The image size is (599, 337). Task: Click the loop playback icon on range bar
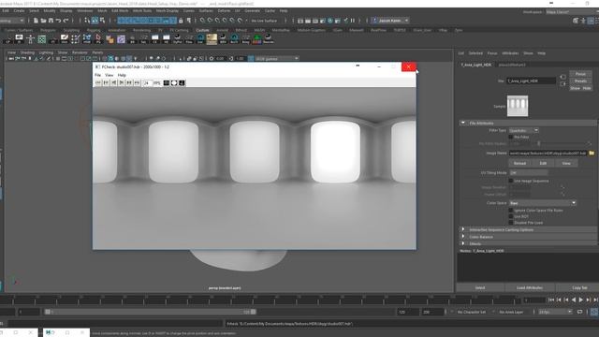click(579, 312)
